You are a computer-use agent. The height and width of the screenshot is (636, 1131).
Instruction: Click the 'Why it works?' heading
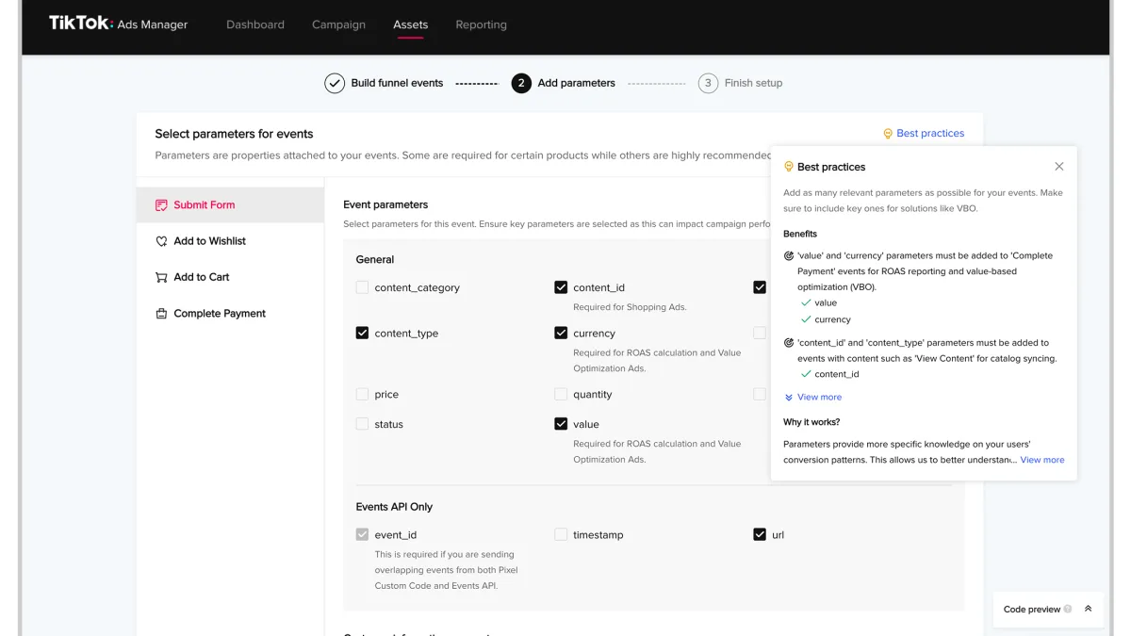click(x=811, y=422)
